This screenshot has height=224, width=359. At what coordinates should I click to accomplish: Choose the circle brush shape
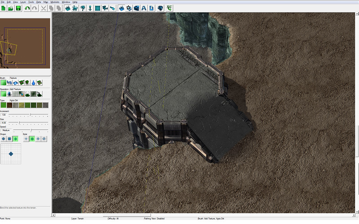(x=4, y=139)
